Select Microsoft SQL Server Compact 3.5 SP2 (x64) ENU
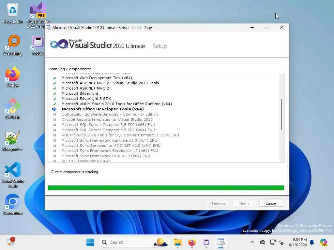The width and height of the screenshot is (334, 250). pyautogui.click(x=108, y=130)
